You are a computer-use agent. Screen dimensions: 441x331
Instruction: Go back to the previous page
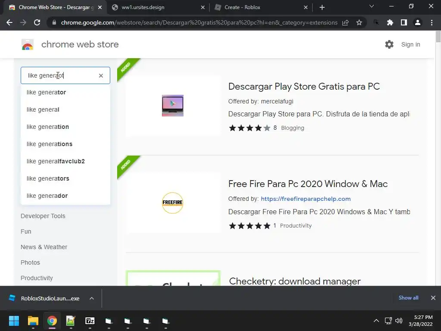click(x=9, y=22)
